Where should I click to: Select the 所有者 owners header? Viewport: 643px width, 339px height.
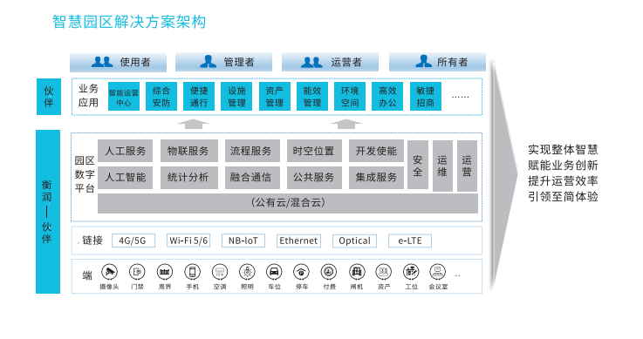click(x=438, y=62)
